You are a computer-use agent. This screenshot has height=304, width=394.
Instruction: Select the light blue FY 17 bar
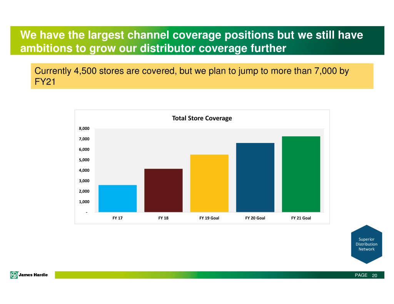tap(117, 198)
